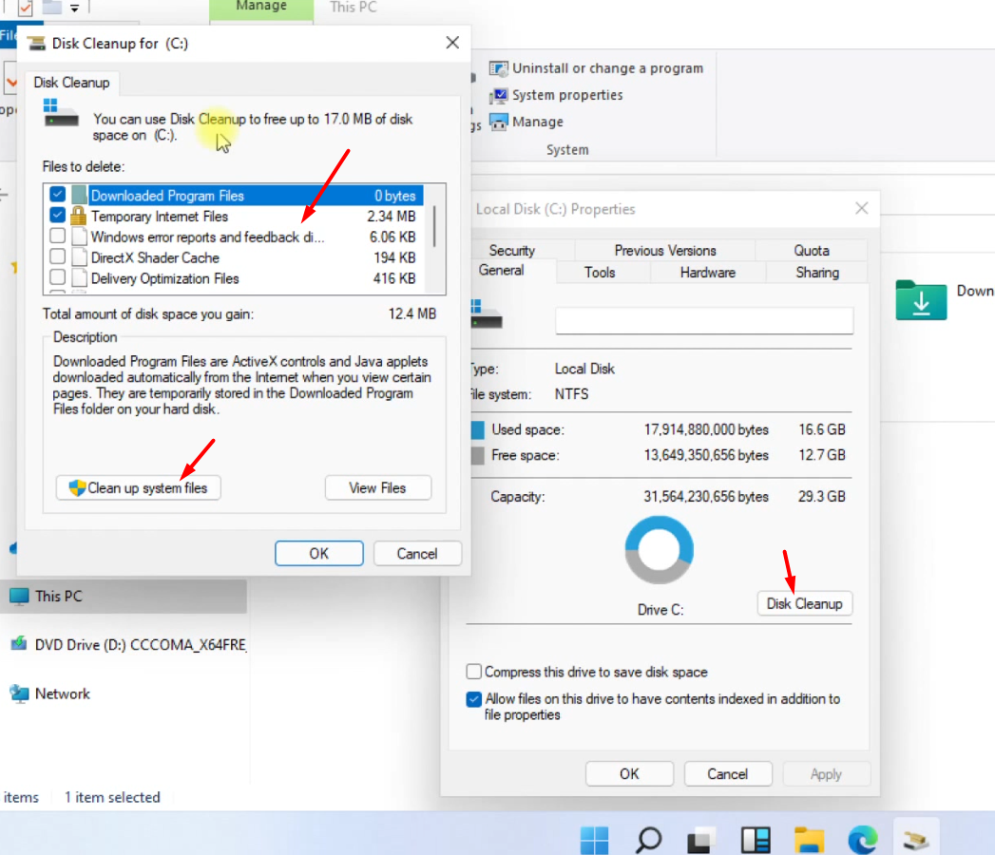Click the DVD Drive (D:) icon
The image size is (995, 855).
coord(19,644)
